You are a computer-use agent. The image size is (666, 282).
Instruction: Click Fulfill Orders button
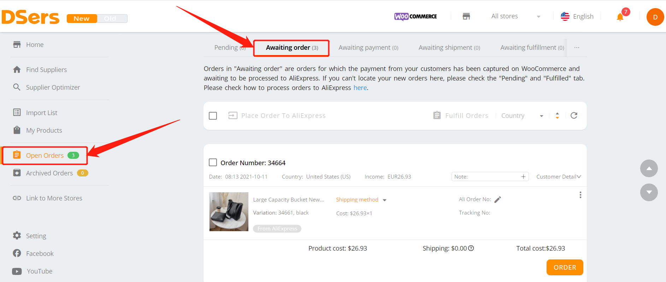click(461, 115)
